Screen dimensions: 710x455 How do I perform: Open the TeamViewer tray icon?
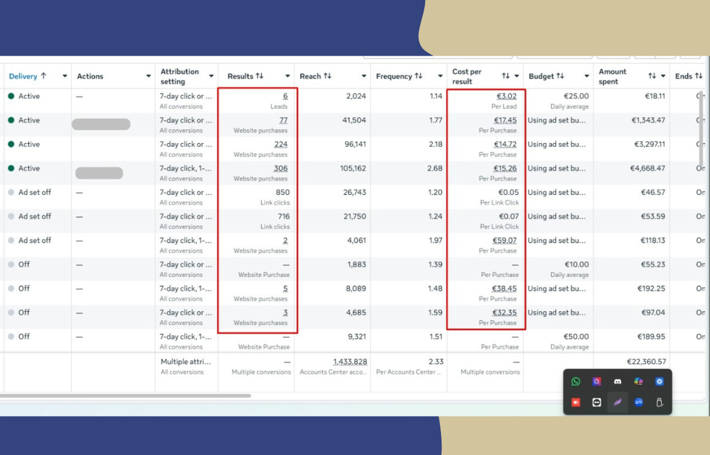coord(596,402)
